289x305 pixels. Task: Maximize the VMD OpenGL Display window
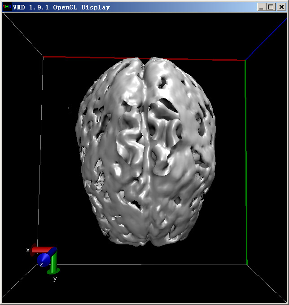pos(271,7)
